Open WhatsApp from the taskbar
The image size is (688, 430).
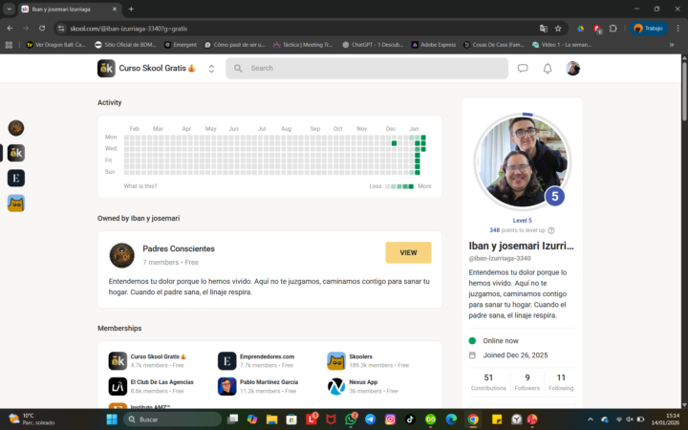[351, 419]
